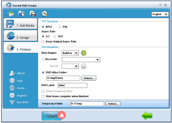This screenshot has height=123, width=172.
Task: Click Select next to Temporary Folder
Action: point(113,104)
